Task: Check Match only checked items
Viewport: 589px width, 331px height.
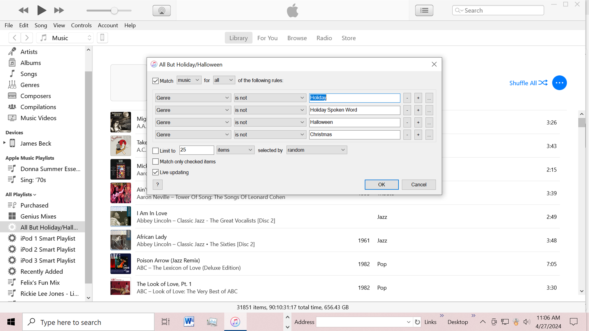Action: pos(156,161)
